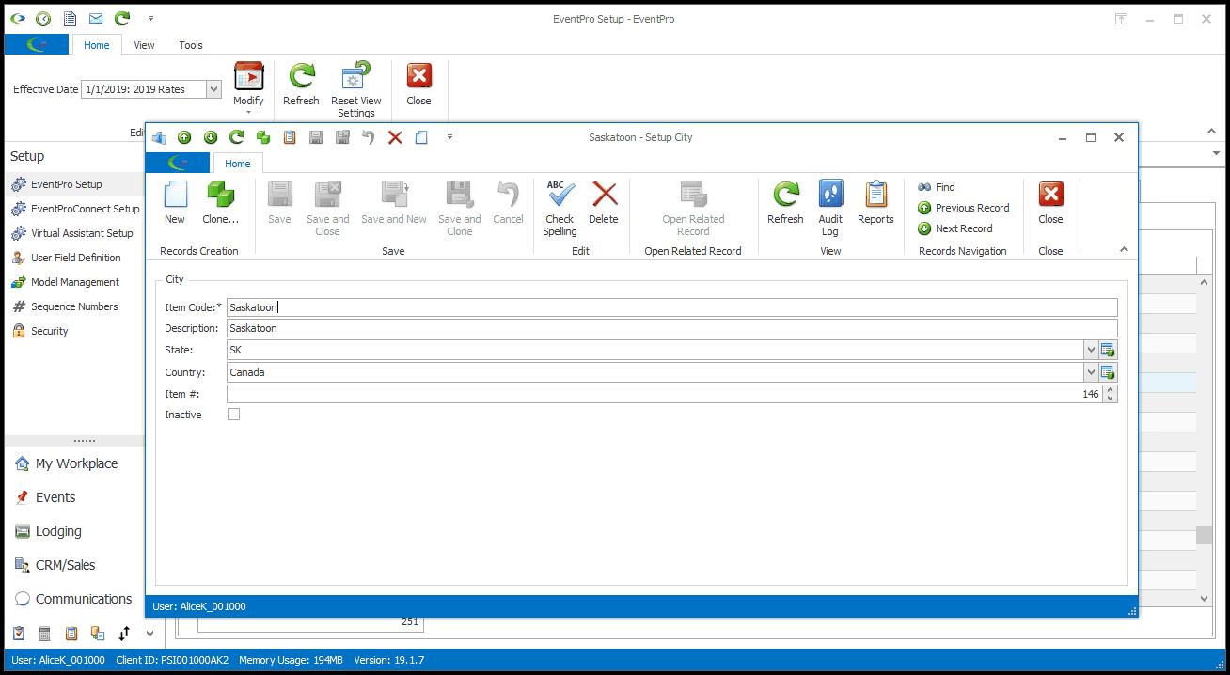This screenshot has width=1230, height=675.
Task: Select Model Management in Setup list
Action: tap(65, 282)
